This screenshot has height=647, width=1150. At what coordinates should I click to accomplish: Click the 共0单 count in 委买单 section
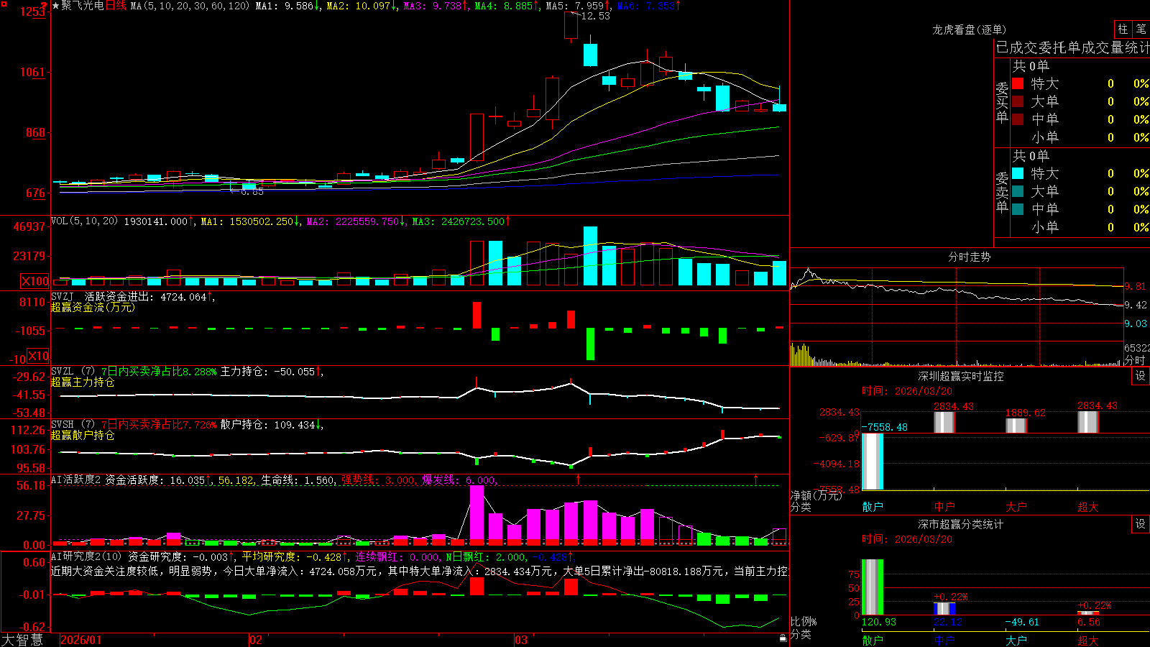[1031, 65]
